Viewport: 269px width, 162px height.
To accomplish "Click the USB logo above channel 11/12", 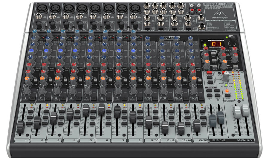I will pos(172,38).
